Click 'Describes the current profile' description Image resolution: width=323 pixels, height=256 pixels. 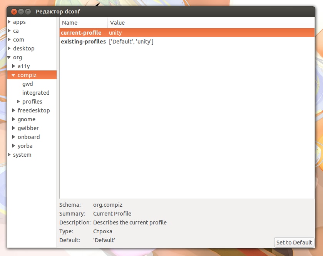(130, 223)
